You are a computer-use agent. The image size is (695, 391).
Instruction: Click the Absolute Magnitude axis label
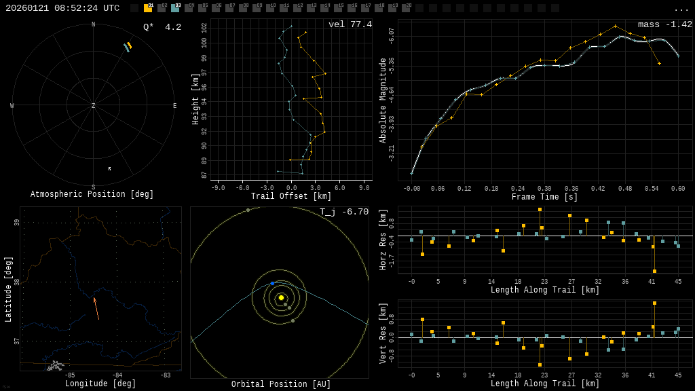383,100
